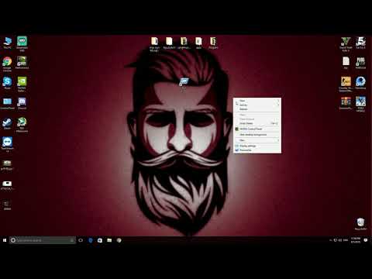Expand the View submenu in the context menu
The width and height of the screenshot is (372, 279).
[x=257, y=101]
